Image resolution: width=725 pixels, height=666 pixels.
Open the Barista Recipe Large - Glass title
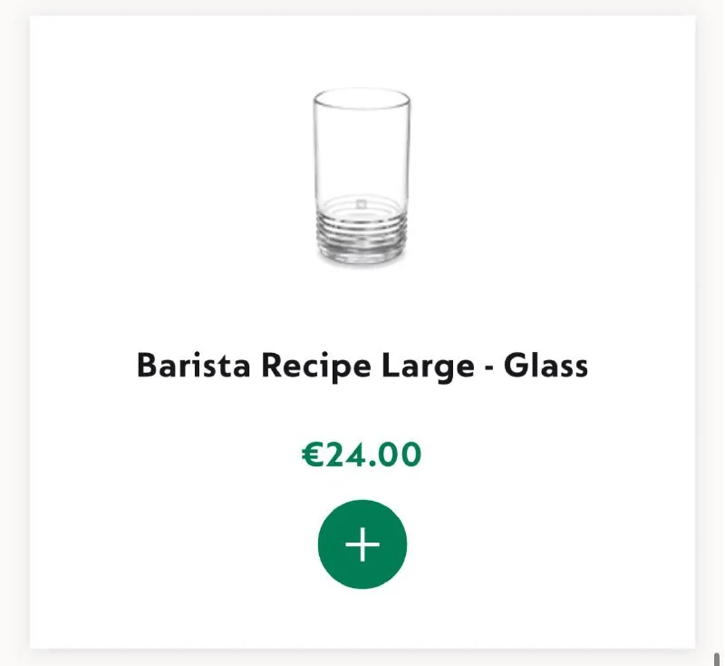click(362, 366)
